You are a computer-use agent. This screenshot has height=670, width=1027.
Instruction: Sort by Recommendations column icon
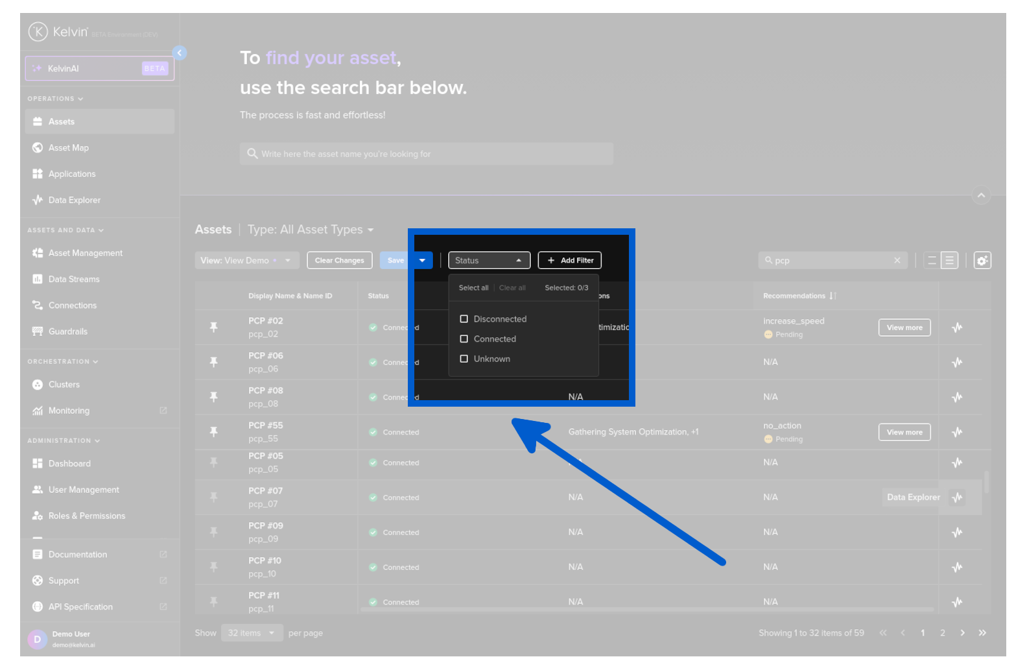(x=832, y=296)
